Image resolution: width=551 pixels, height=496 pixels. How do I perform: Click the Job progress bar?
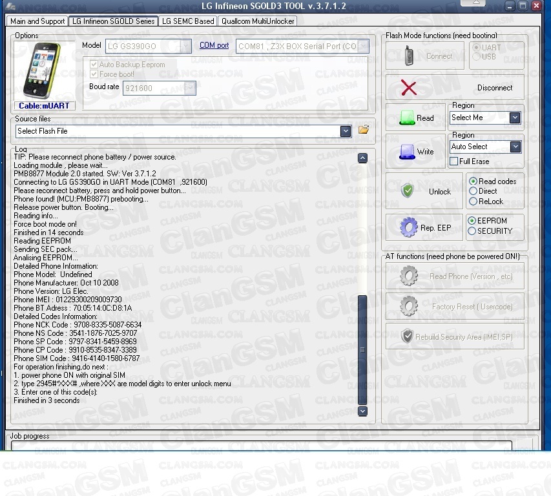[x=262, y=445]
